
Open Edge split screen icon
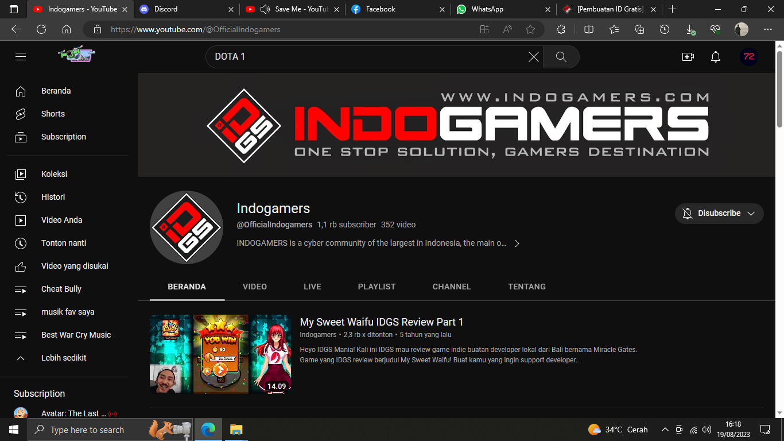pyautogui.click(x=589, y=29)
